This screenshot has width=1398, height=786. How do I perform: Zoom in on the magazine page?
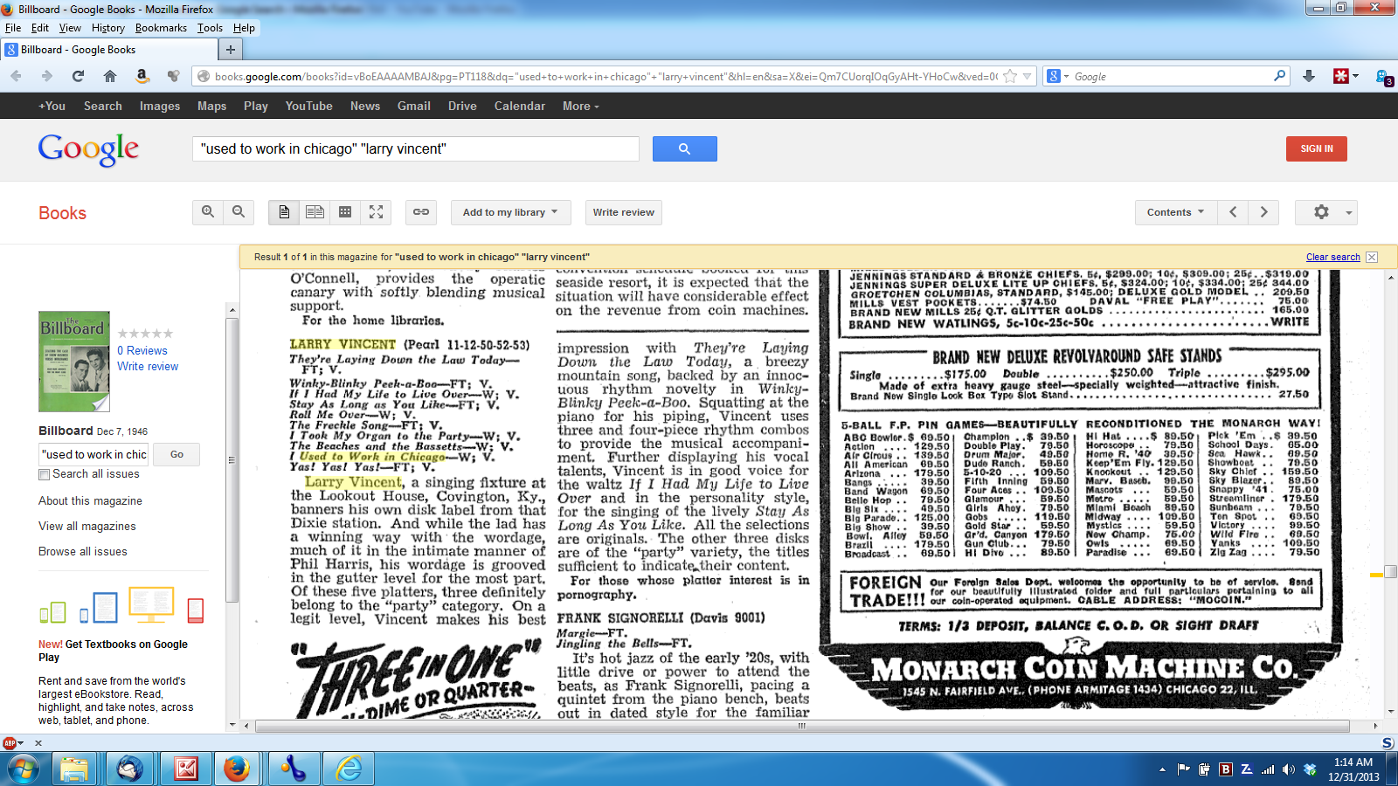[x=208, y=212]
